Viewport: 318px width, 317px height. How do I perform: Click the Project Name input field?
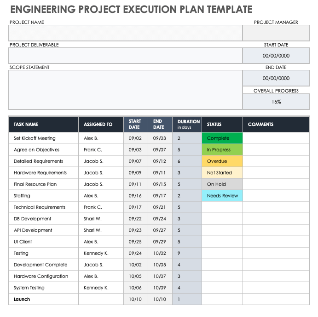click(x=125, y=33)
